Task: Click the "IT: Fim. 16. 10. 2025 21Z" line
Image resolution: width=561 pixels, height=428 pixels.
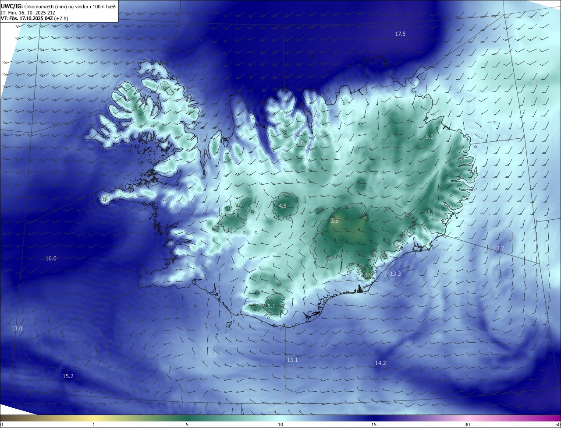Action: [x=29, y=13]
